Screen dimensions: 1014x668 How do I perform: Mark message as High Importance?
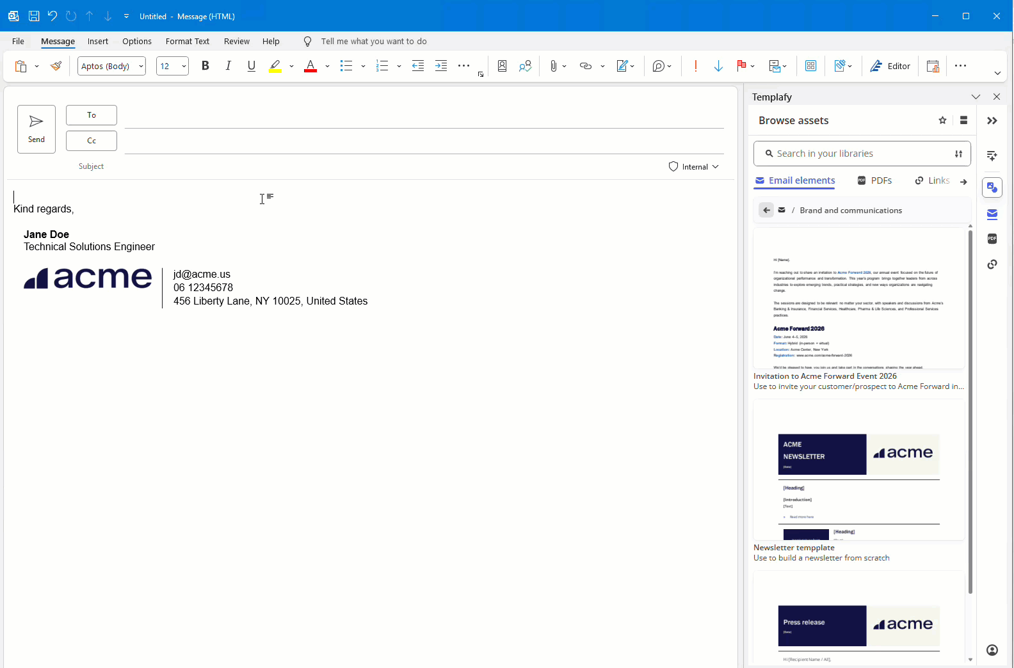[696, 66]
